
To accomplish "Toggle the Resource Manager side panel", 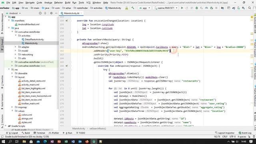I will click(2, 24).
